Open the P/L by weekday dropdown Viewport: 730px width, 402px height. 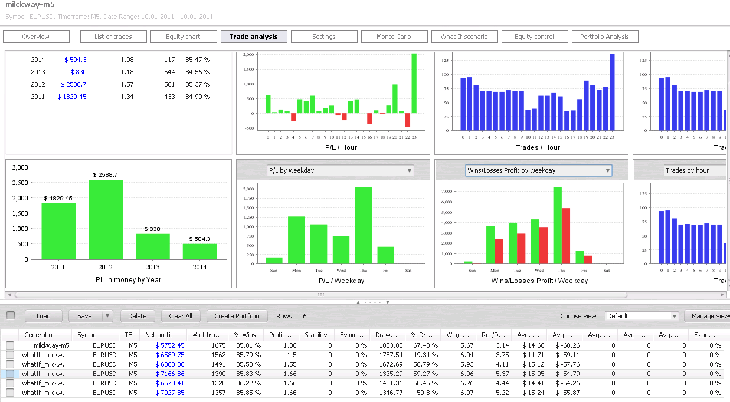[339, 170]
